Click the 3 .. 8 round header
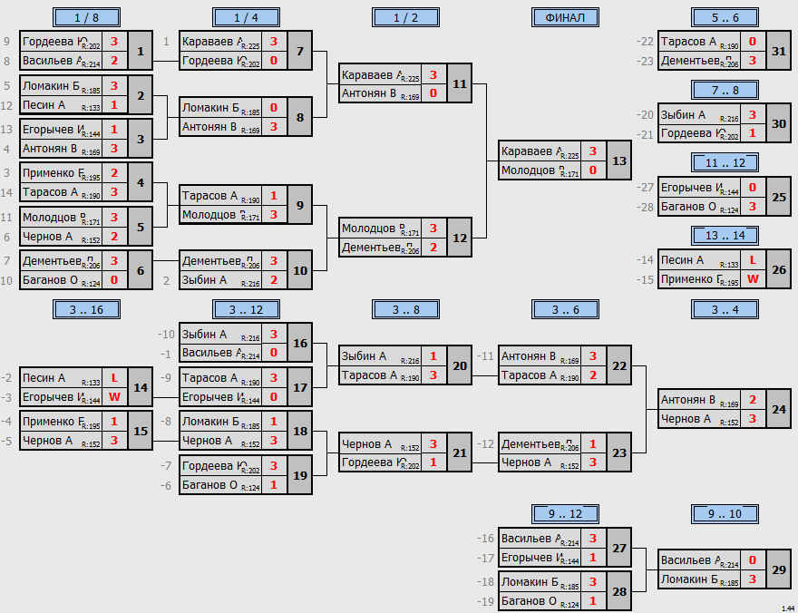This screenshot has width=798, height=613. (405, 309)
